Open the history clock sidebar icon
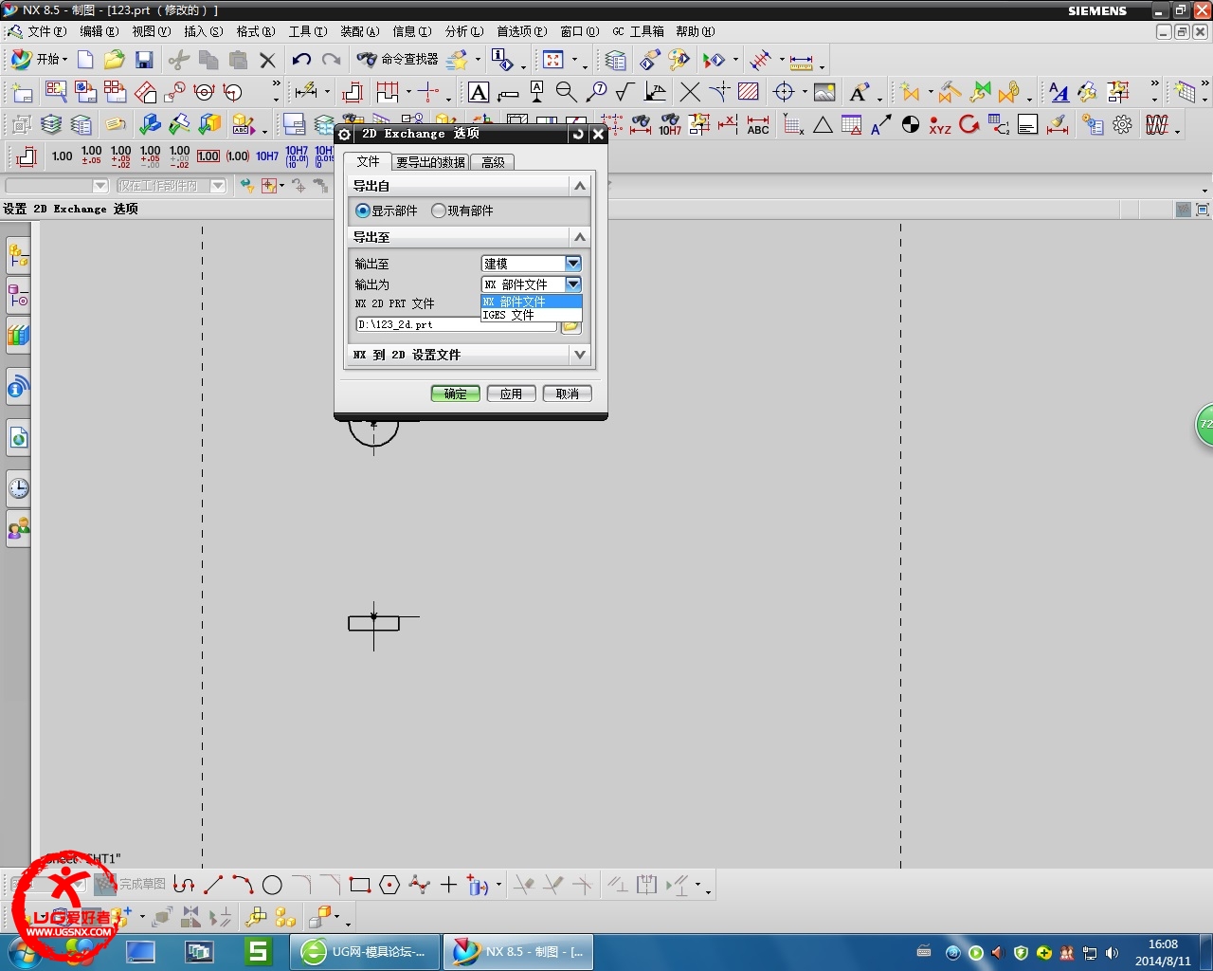Screen dimensions: 1213x971 tap(19, 487)
